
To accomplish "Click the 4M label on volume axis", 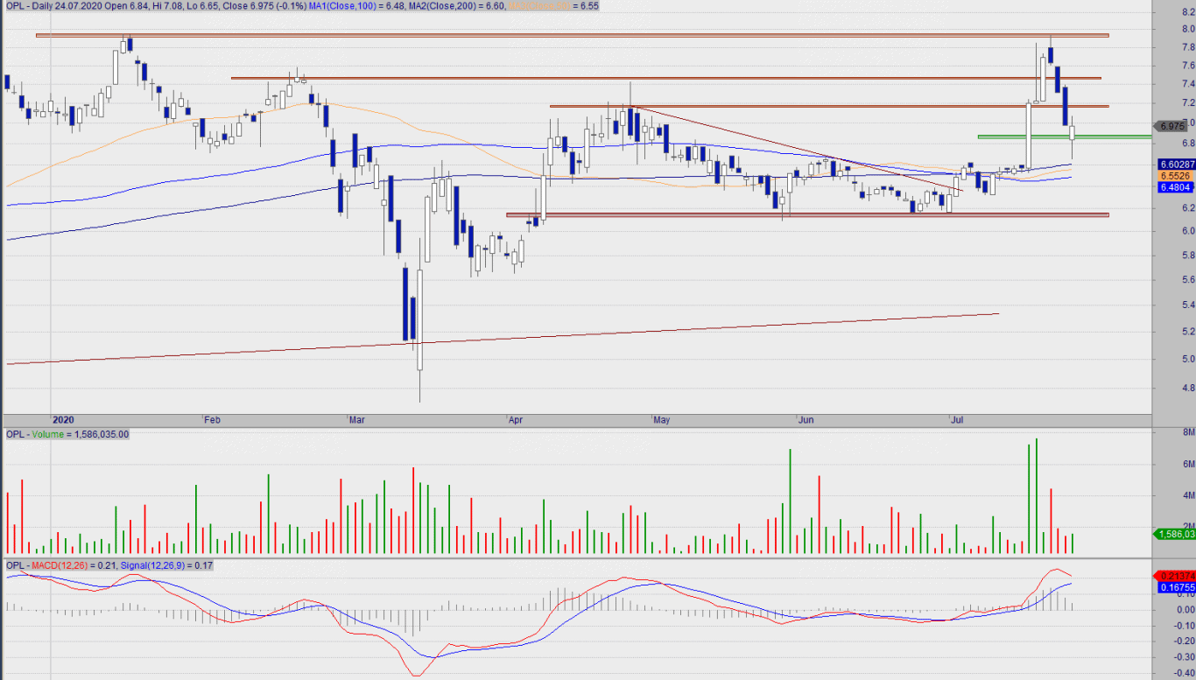I will pyautogui.click(x=1189, y=495).
